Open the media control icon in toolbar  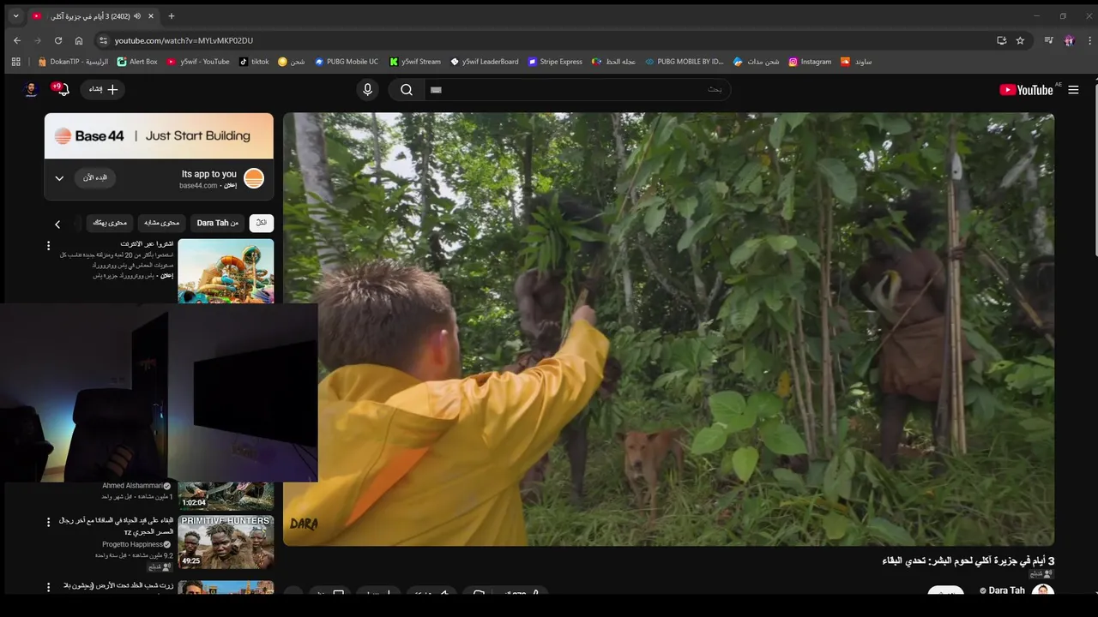1048,40
